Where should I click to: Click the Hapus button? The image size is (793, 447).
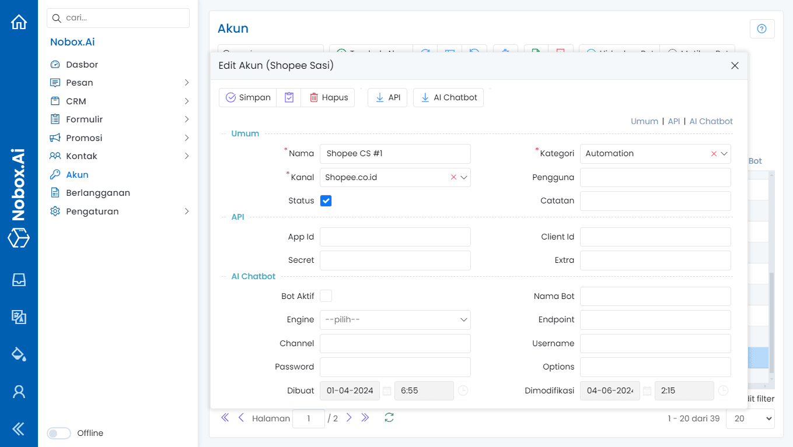[328, 97]
